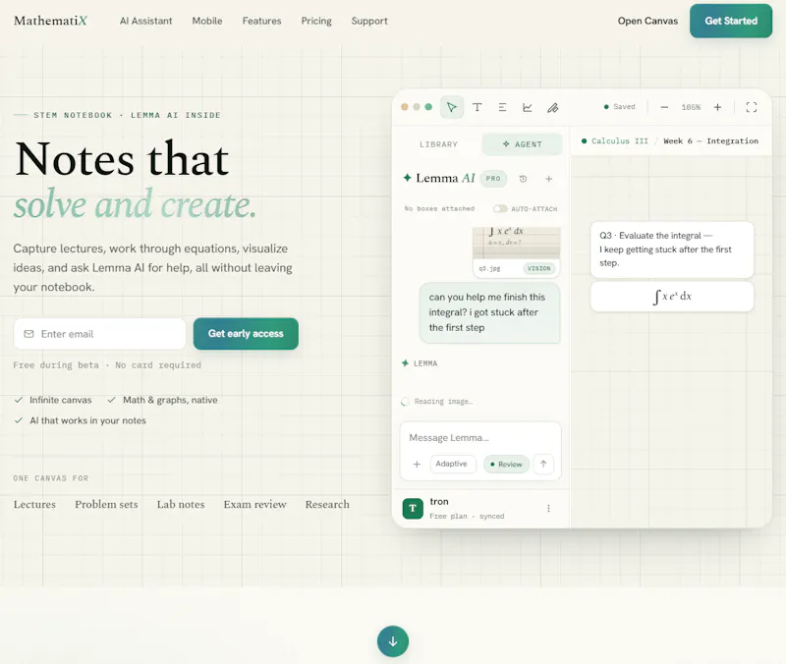The height and width of the screenshot is (664, 786).
Task: Click the tron avatar icon
Action: pyautogui.click(x=413, y=508)
